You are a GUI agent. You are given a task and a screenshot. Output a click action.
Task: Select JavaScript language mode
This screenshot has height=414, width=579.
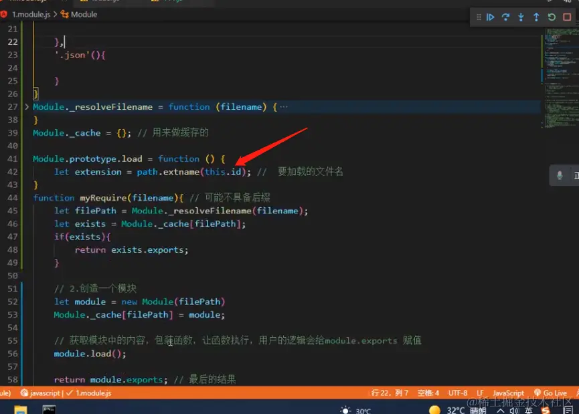(508, 393)
